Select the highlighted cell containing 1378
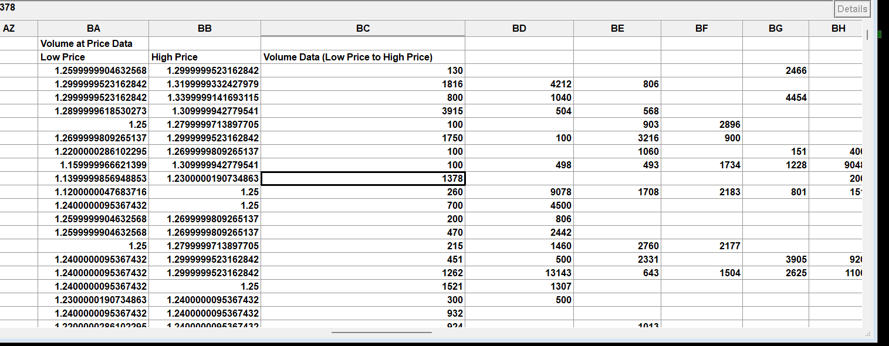Image resolution: width=889 pixels, height=346 pixels. pos(363,178)
